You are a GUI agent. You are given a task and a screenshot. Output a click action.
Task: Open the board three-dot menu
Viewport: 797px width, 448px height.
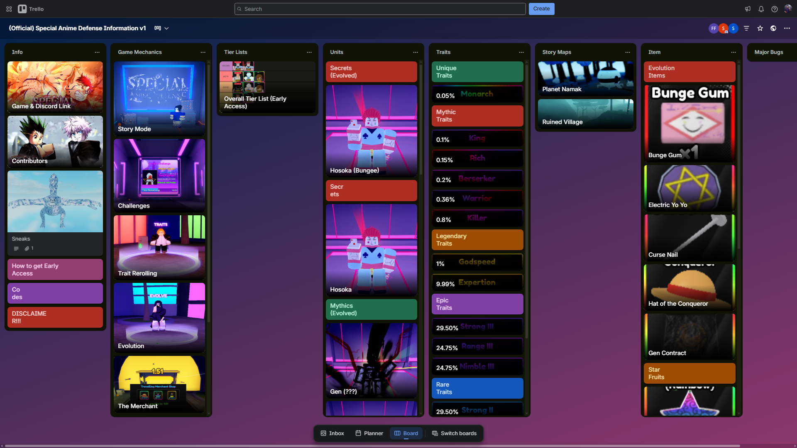787,28
